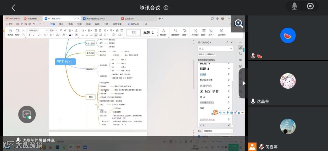Center align the text
The height and width of the screenshot is (151, 328).
[x=87, y=35]
